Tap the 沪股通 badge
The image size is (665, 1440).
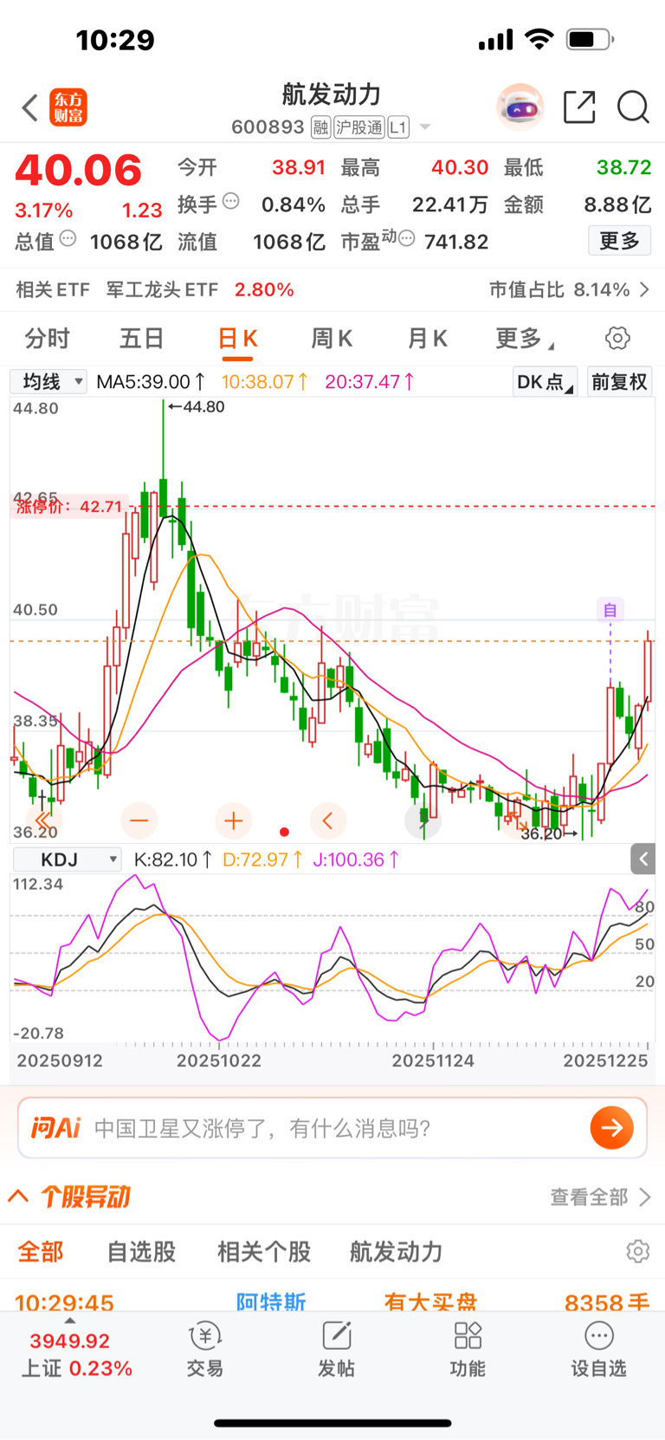[x=358, y=127]
